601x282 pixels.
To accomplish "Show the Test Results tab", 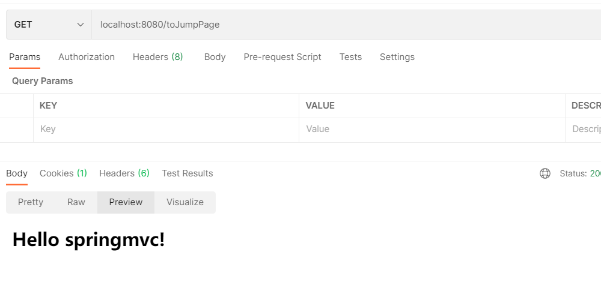I will [187, 173].
